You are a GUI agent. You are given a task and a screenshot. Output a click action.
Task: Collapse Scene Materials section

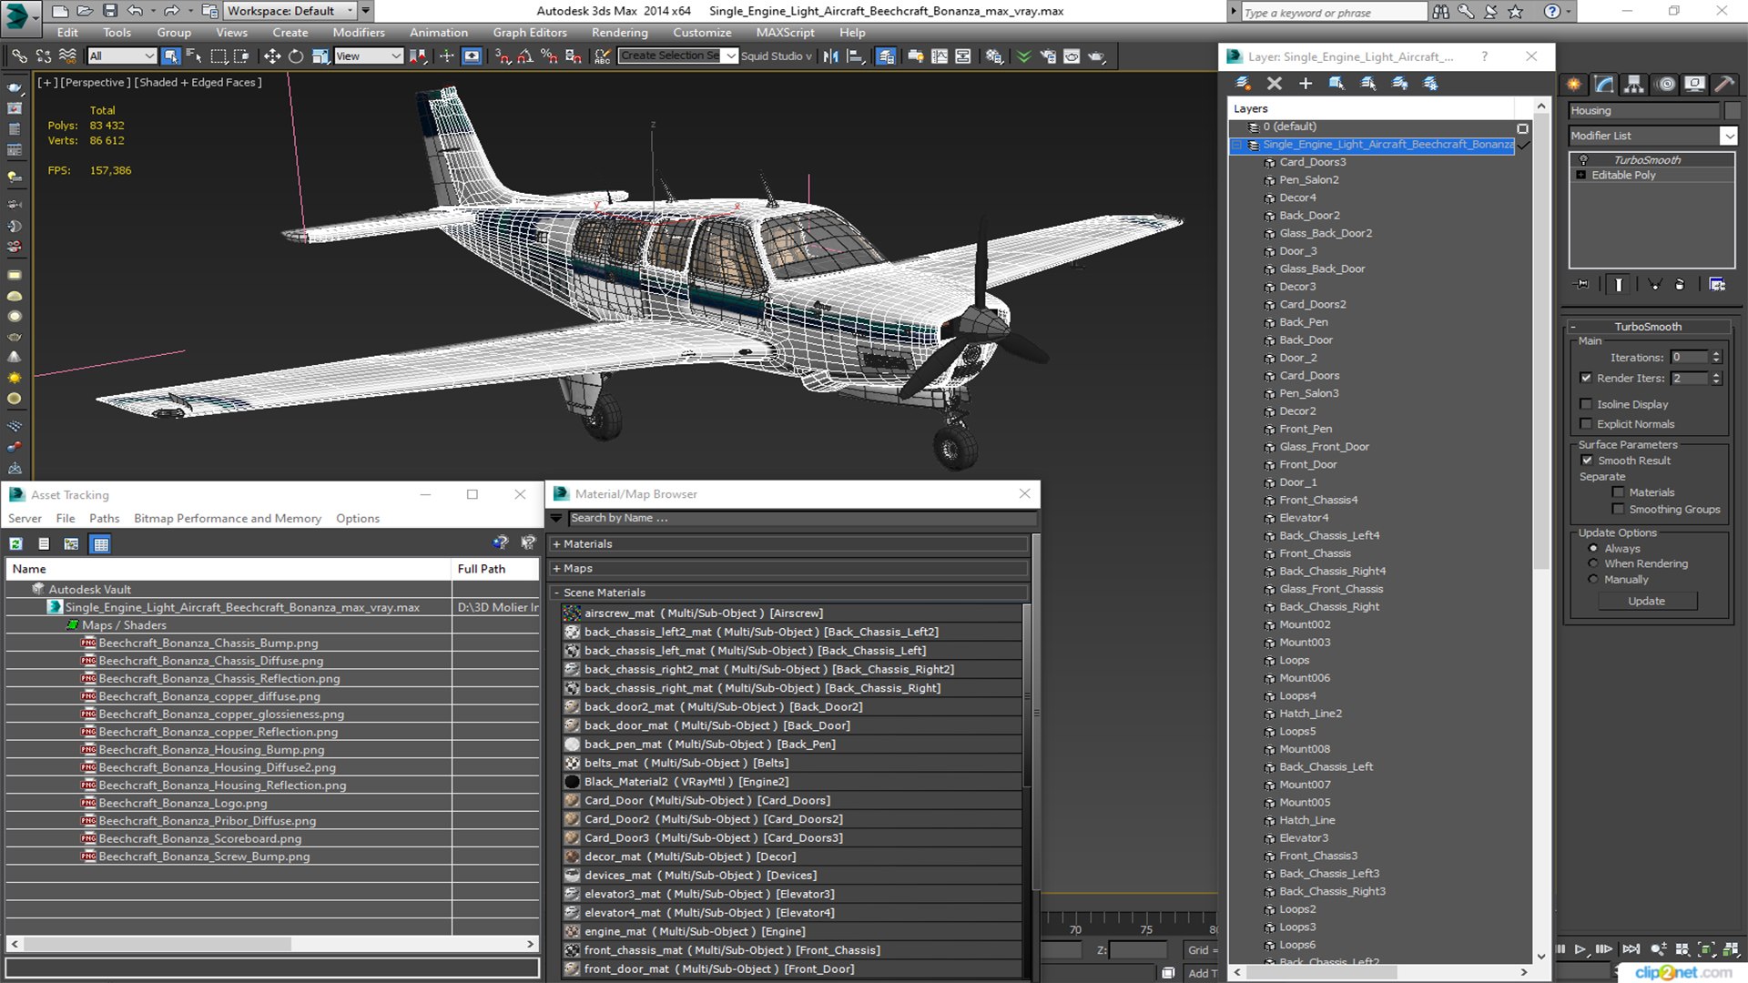pyautogui.click(x=556, y=593)
